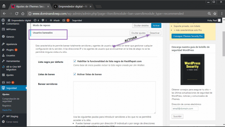Go back using the browser back arrow
Screen dimensions: 225x127
tap(4, 14)
